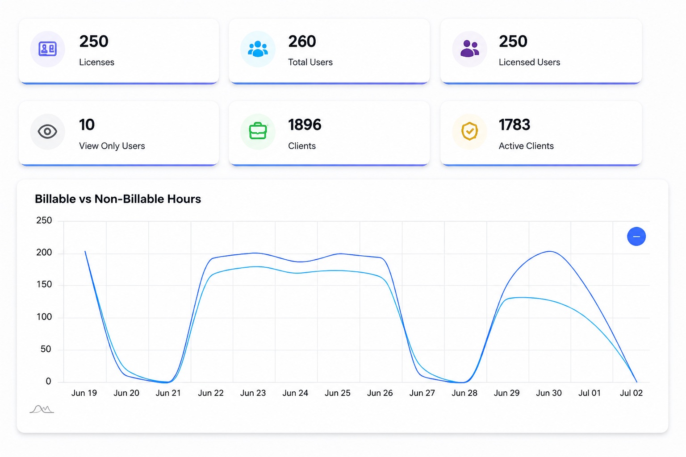Click the 10 View Only Users value
The image size is (686, 457).
pyautogui.click(x=87, y=125)
